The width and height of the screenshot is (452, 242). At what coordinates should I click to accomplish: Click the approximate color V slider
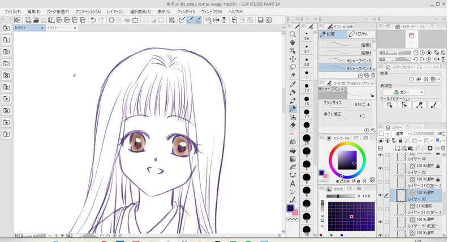(x=341, y=196)
